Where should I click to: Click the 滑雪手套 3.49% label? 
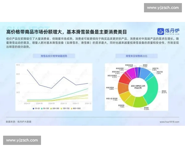click(x=159, y=72)
